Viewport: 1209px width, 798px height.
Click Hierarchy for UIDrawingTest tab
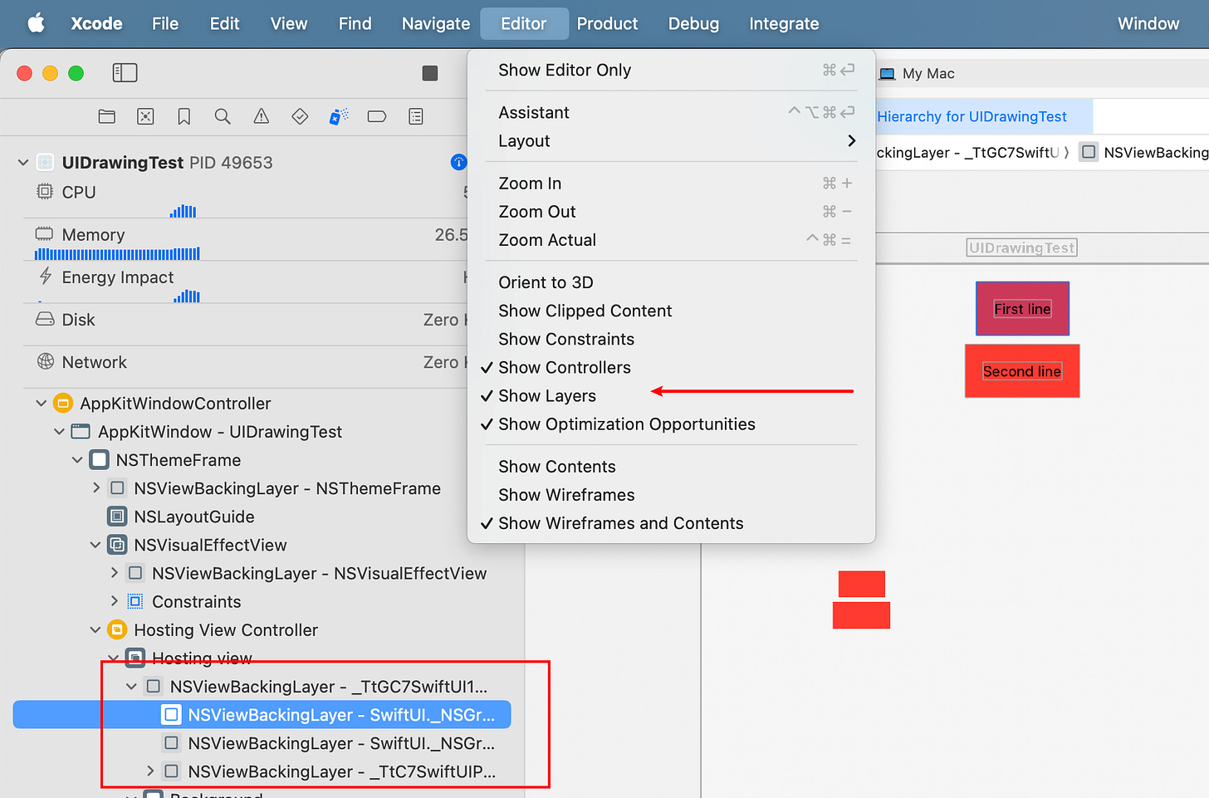click(x=984, y=116)
